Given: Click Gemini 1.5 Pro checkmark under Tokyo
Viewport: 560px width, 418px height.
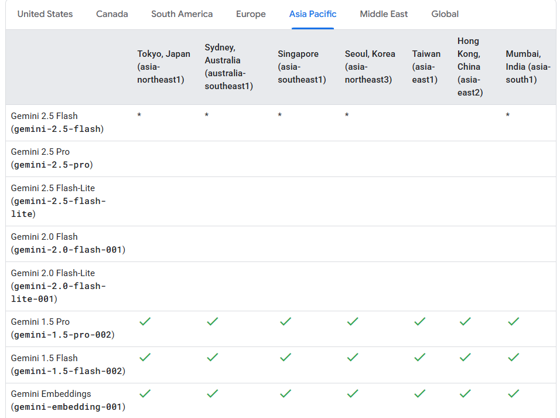Looking at the screenshot, I should [x=145, y=321].
